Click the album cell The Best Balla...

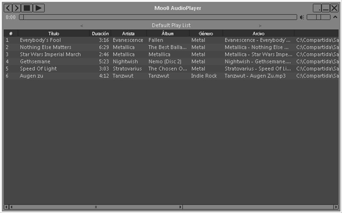pos(167,47)
